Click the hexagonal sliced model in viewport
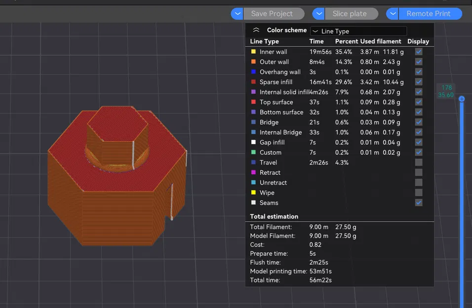472x308 pixels. click(x=117, y=176)
